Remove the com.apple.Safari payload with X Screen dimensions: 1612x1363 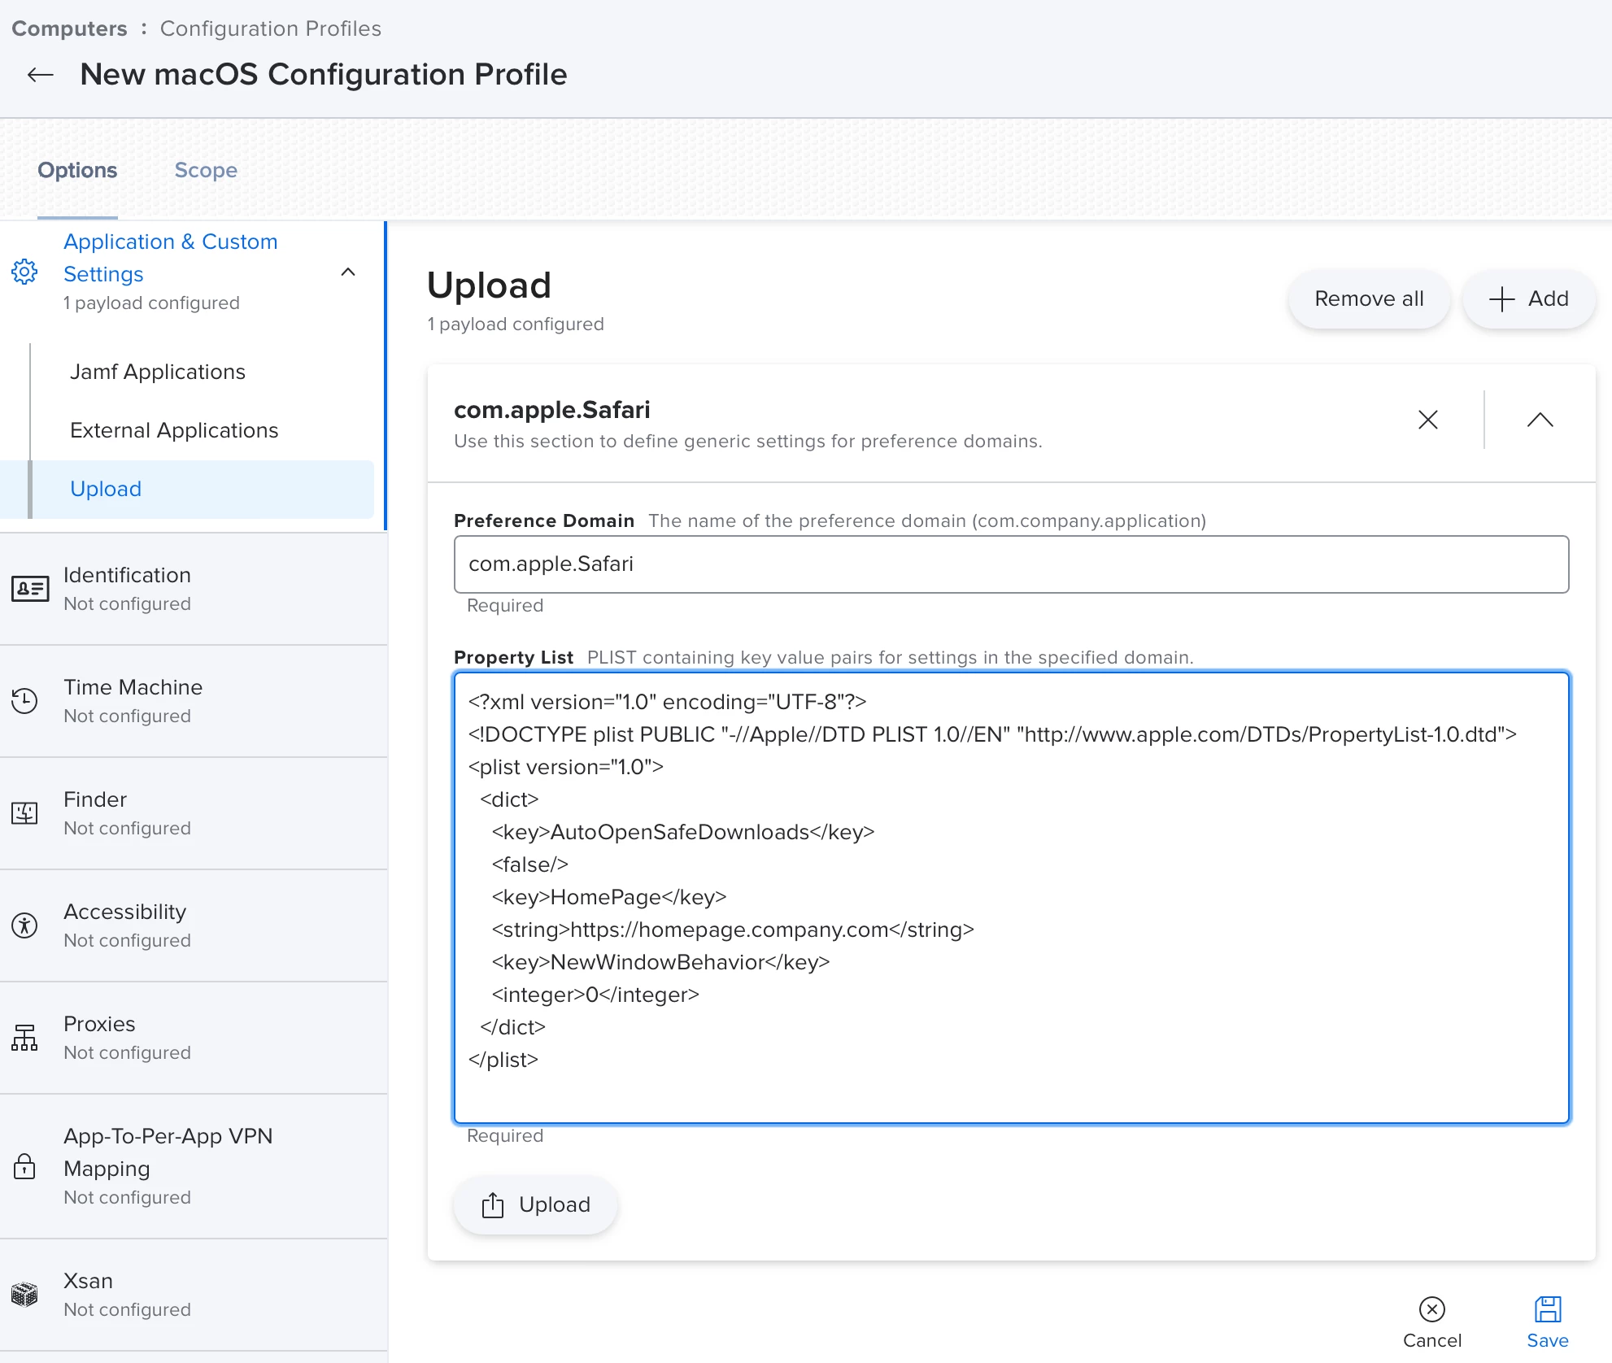(x=1428, y=420)
